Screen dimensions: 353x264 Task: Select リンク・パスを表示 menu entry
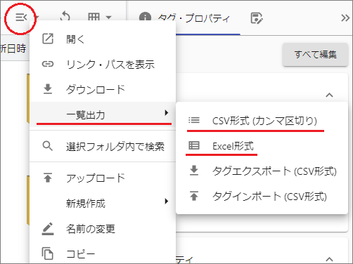(x=103, y=64)
